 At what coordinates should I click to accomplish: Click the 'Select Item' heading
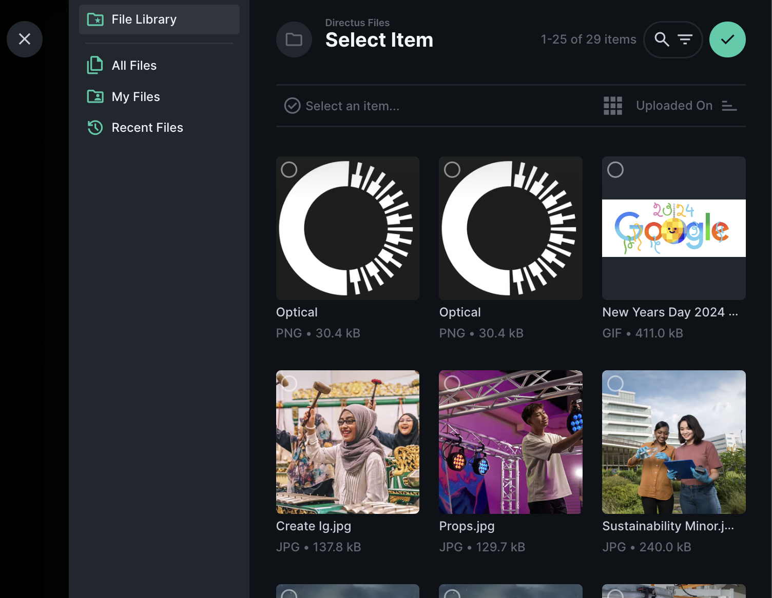(379, 40)
